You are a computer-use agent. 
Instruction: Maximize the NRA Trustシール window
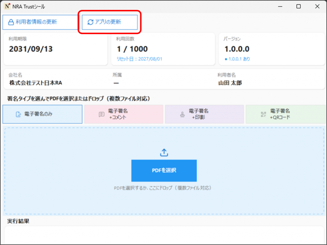coord(299,6)
